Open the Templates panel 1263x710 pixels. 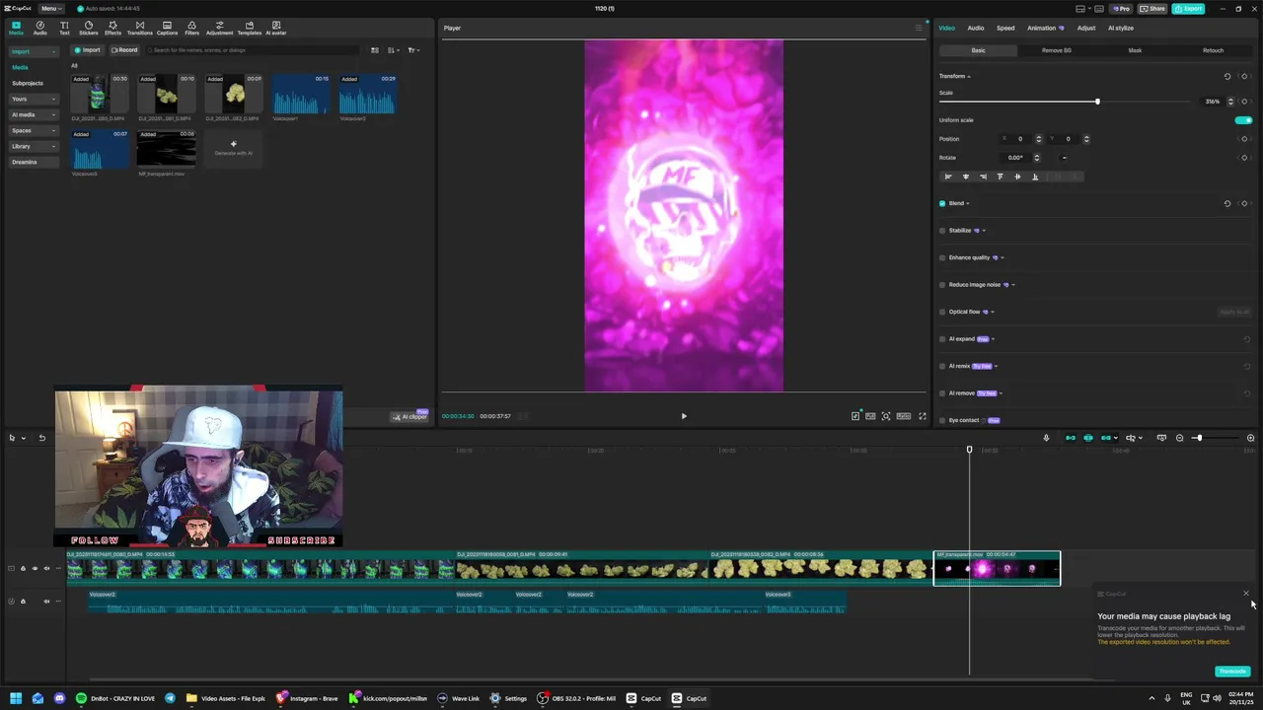point(249,28)
